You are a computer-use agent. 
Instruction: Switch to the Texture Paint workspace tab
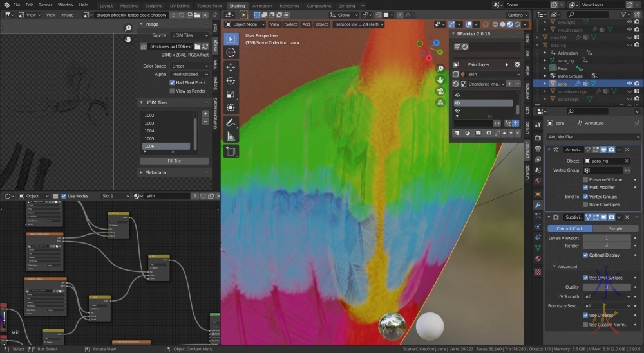pyautogui.click(x=209, y=6)
